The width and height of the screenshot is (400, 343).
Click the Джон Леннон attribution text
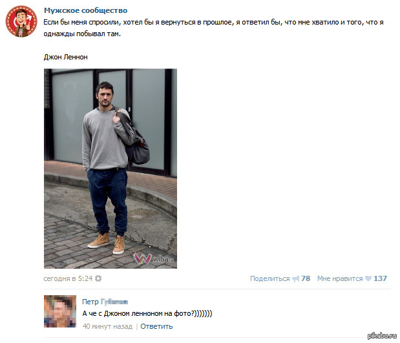coord(65,57)
